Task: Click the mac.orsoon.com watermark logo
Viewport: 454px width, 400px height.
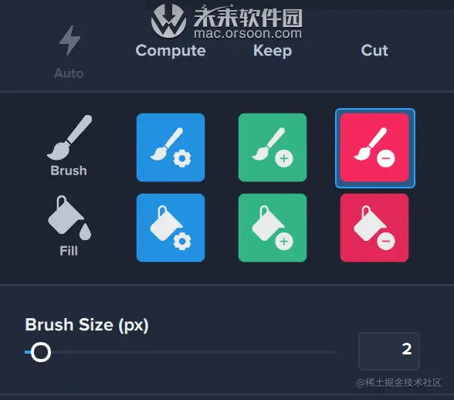Action: click(227, 21)
